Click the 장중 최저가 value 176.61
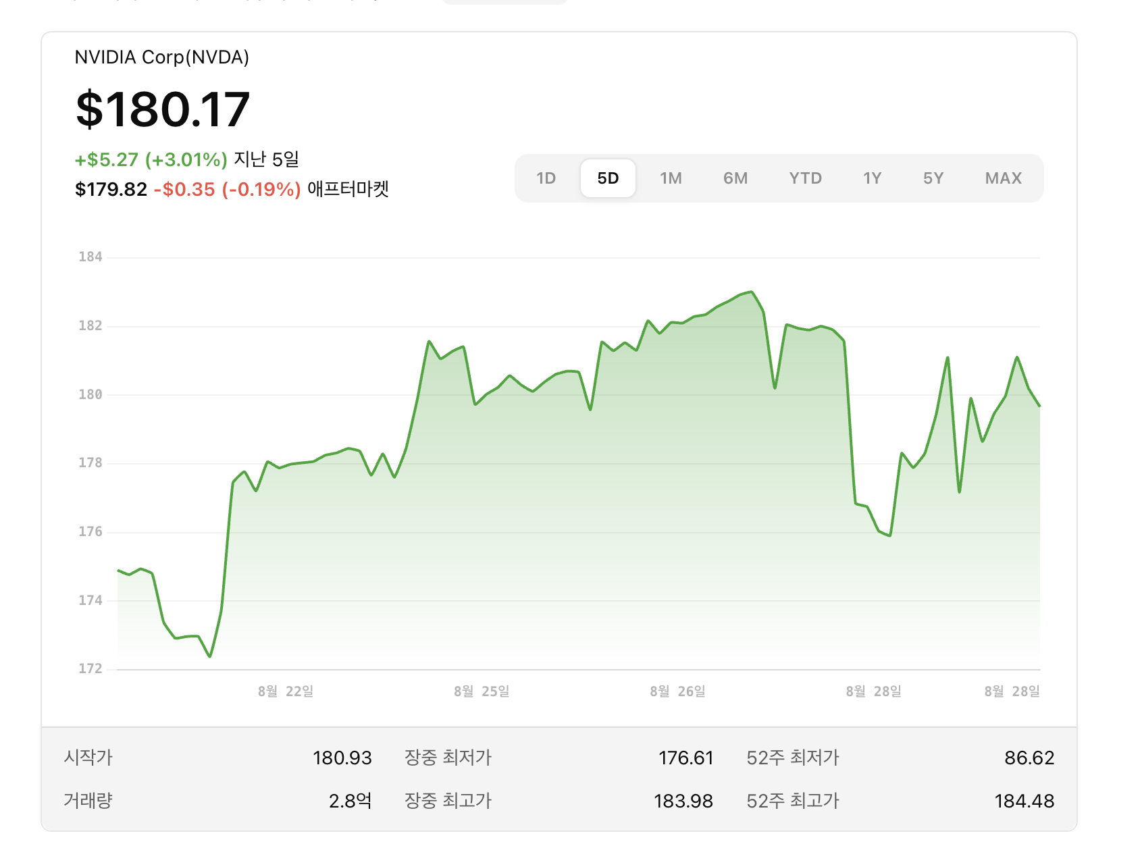The width and height of the screenshot is (1140, 844). click(x=686, y=758)
